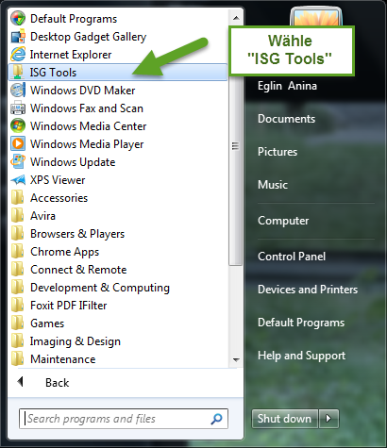Image resolution: width=387 pixels, height=448 pixels.
Task: Click the Back arrow icon
Action: click(21, 382)
